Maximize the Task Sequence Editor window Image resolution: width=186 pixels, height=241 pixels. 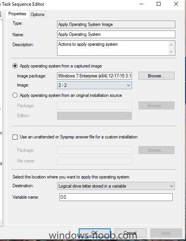(x=159, y=4)
